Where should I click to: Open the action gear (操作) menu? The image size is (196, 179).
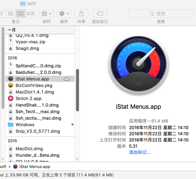[64, 13]
